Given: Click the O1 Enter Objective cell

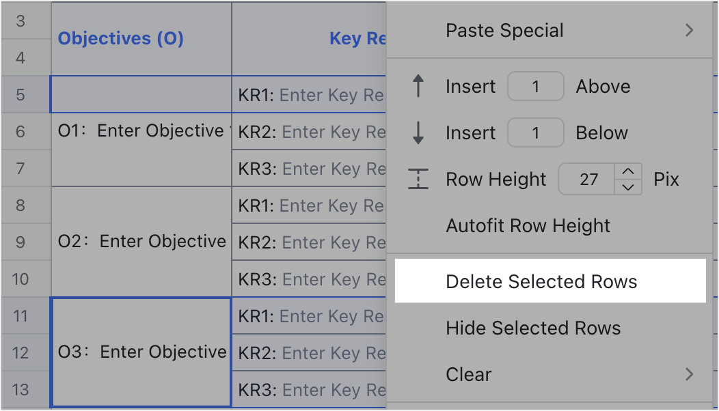Looking at the screenshot, I should 140,131.
